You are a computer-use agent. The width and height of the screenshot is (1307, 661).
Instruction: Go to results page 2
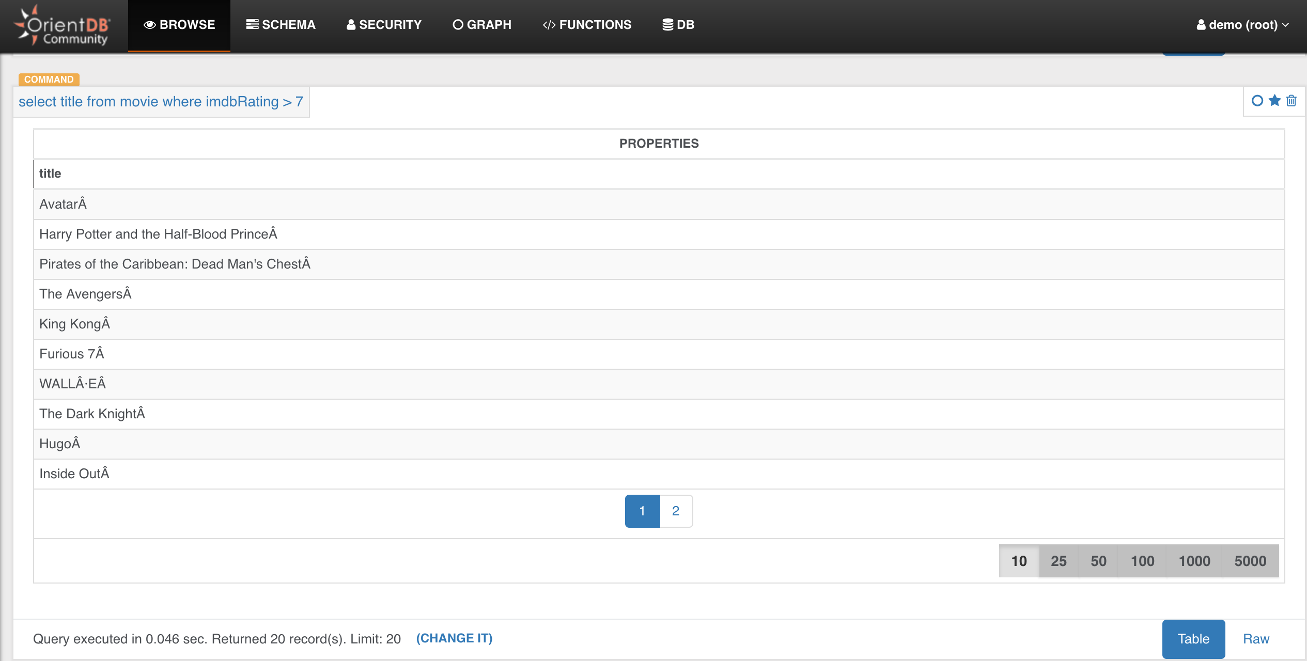(x=676, y=511)
